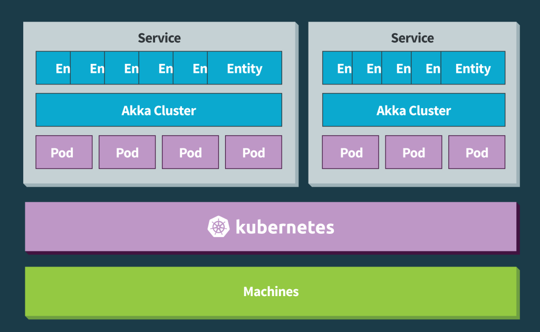This screenshot has width=540, height=332.
Task: Click the first Pod in the right Service
Action: click(x=351, y=153)
